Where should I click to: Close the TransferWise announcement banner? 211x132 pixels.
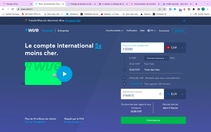pos(184,21)
